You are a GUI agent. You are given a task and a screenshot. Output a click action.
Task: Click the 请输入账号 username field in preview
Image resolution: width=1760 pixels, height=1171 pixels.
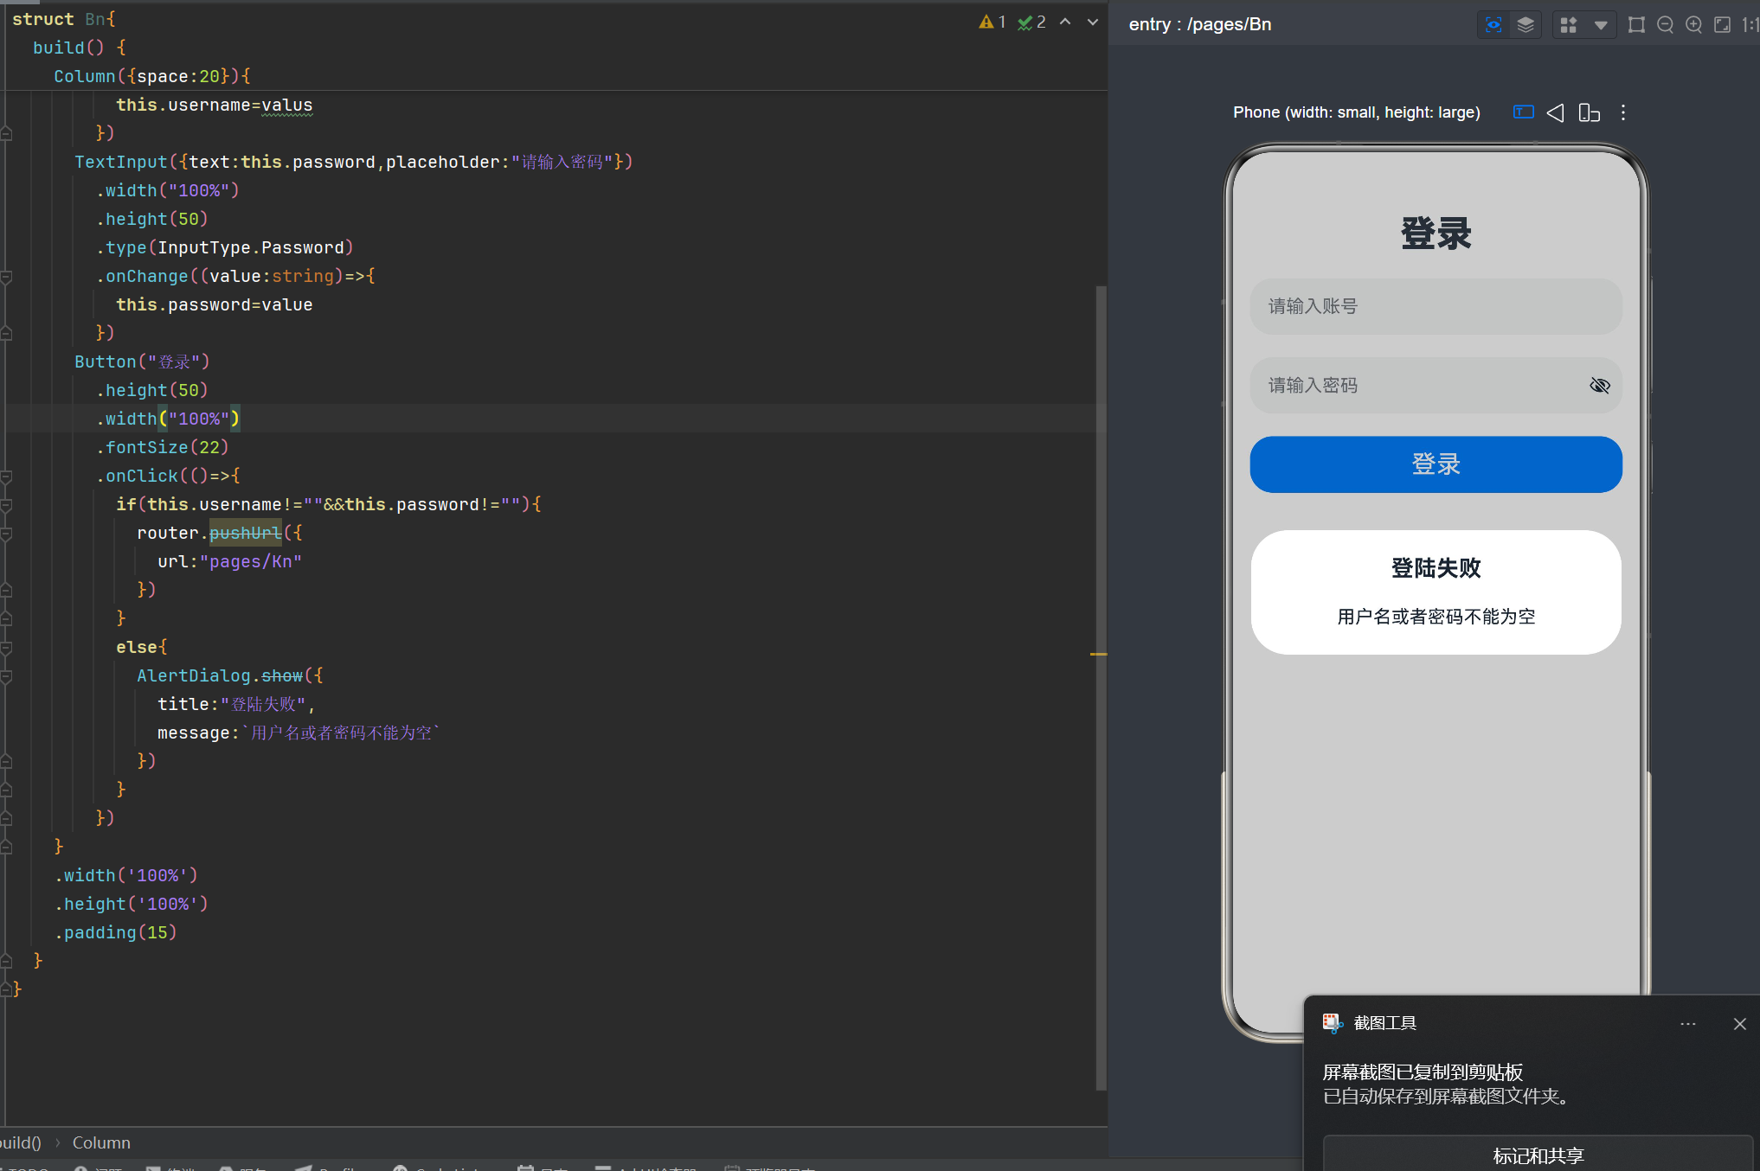click(1436, 306)
